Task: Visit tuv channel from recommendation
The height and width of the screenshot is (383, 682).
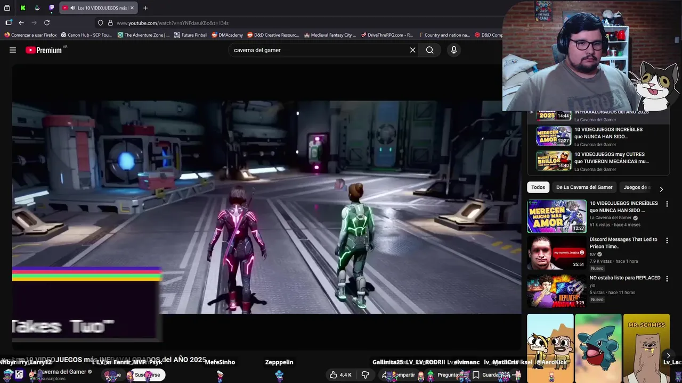Action: [x=592, y=254]
